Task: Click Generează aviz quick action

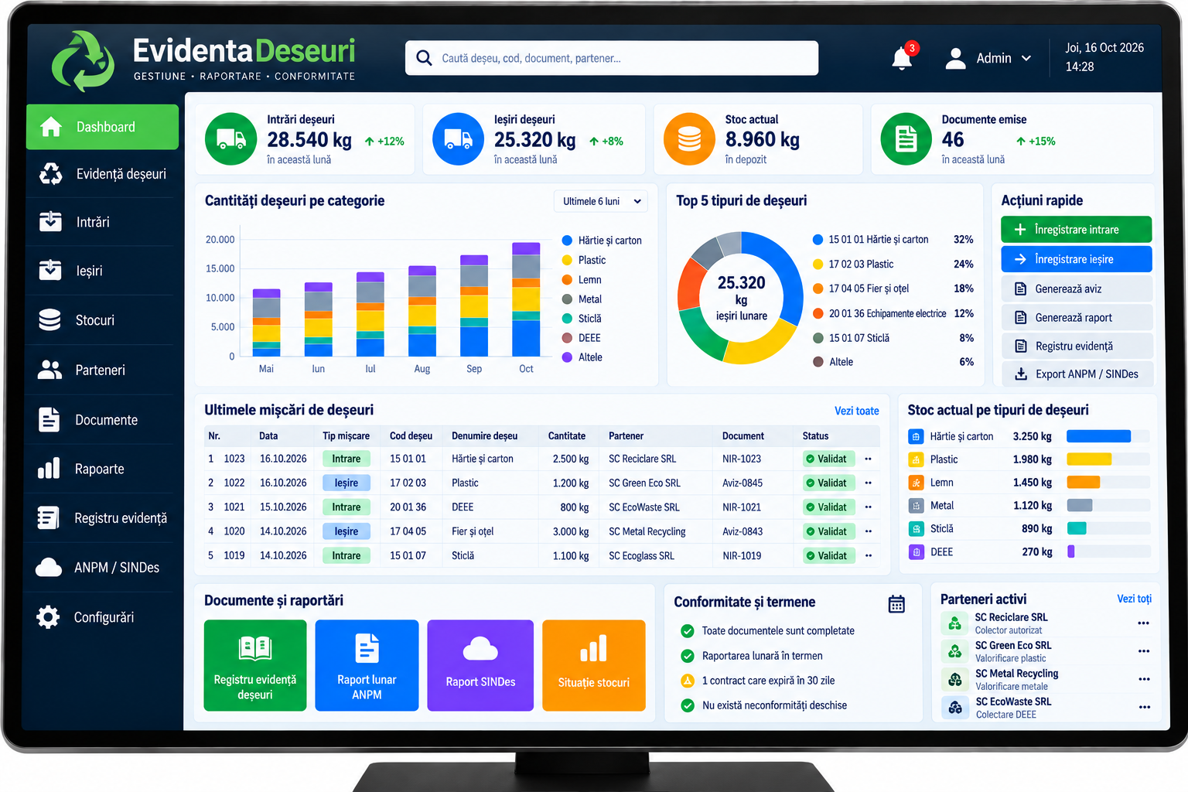Action: (1077, 288)
